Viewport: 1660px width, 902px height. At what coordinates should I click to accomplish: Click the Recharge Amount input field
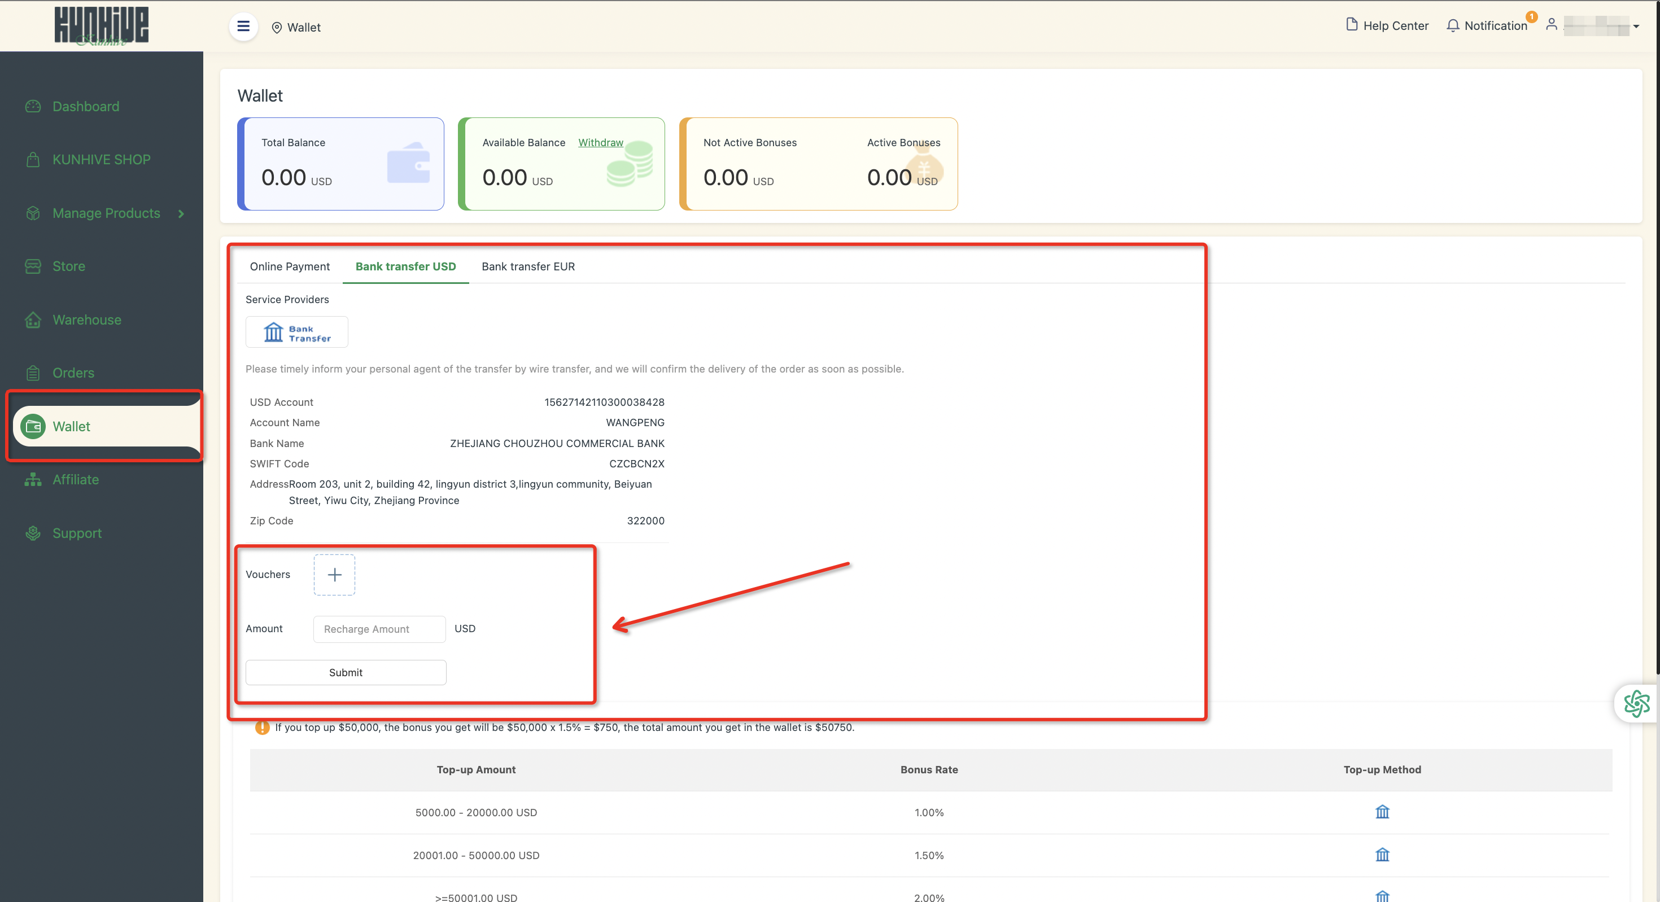click(x=379, y=629)
